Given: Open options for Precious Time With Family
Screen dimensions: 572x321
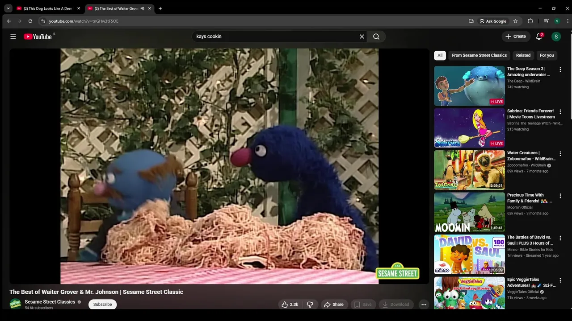Looking at the screenshot, I should (x=560, y=196).
